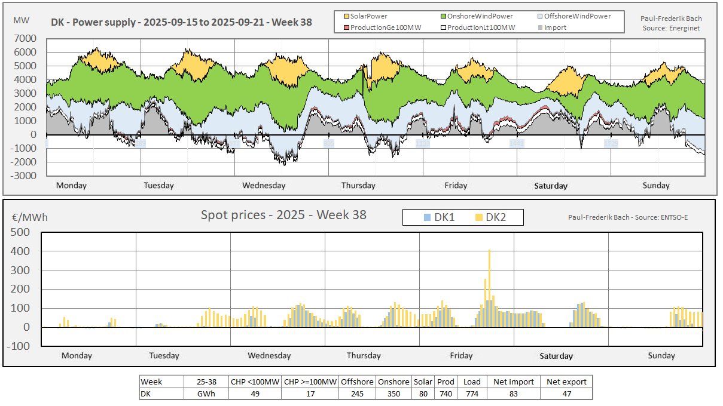Click the Spot prices chart title
The image size is (723, 406).
point(284,214)
